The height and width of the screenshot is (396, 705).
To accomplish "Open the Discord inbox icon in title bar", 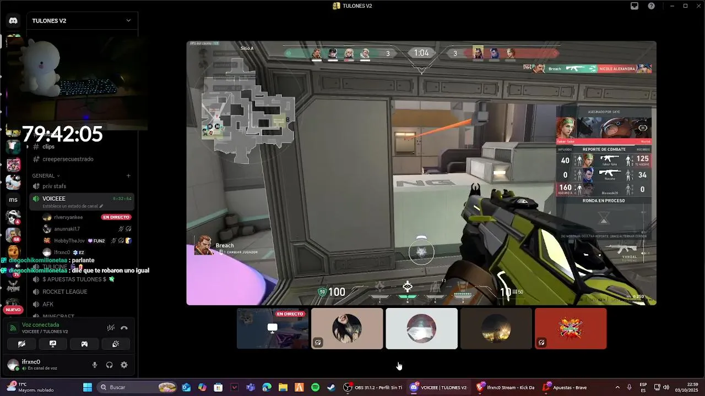I will point(634,6).
